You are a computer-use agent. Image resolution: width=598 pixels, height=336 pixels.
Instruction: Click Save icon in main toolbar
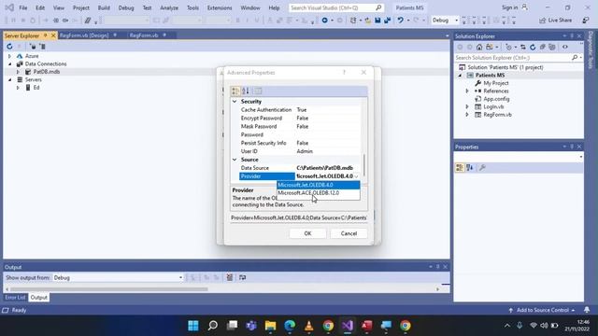377,21
